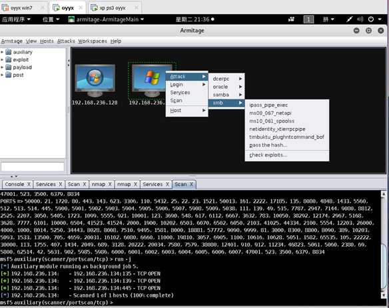Click the volume speaker icon in top bar
The image size is (389, 308).
click(360, 19)
